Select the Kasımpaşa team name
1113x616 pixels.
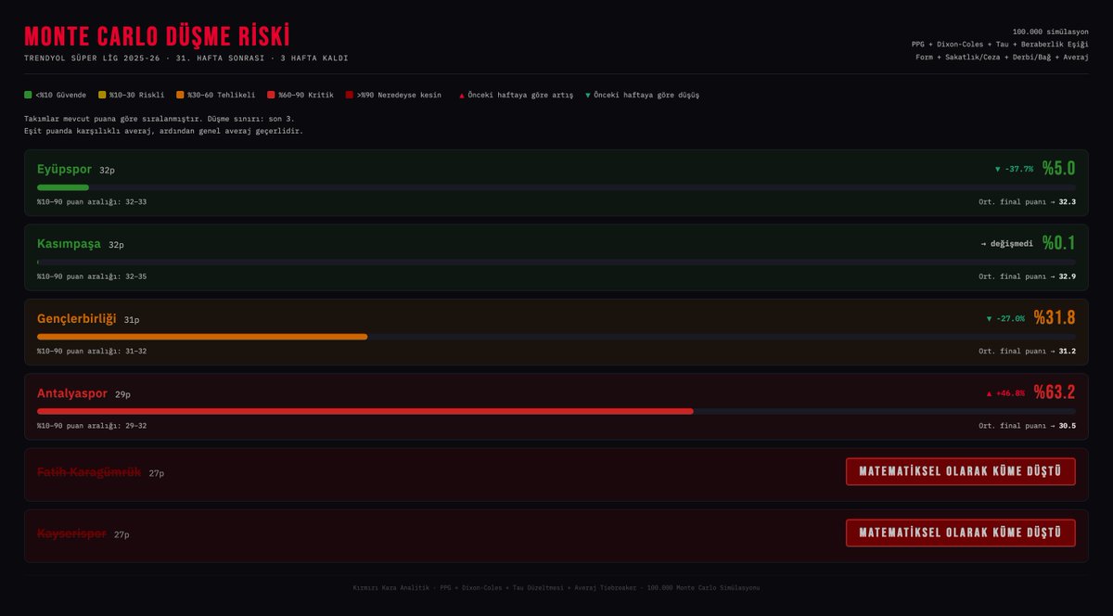click(69, 243)
